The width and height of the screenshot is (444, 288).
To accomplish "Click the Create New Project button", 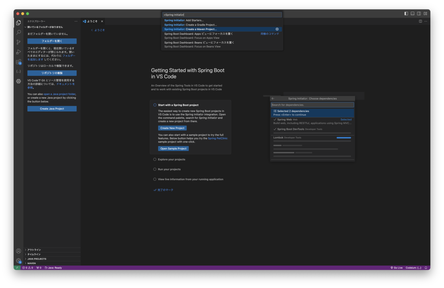I will click(x=172, y=128).
